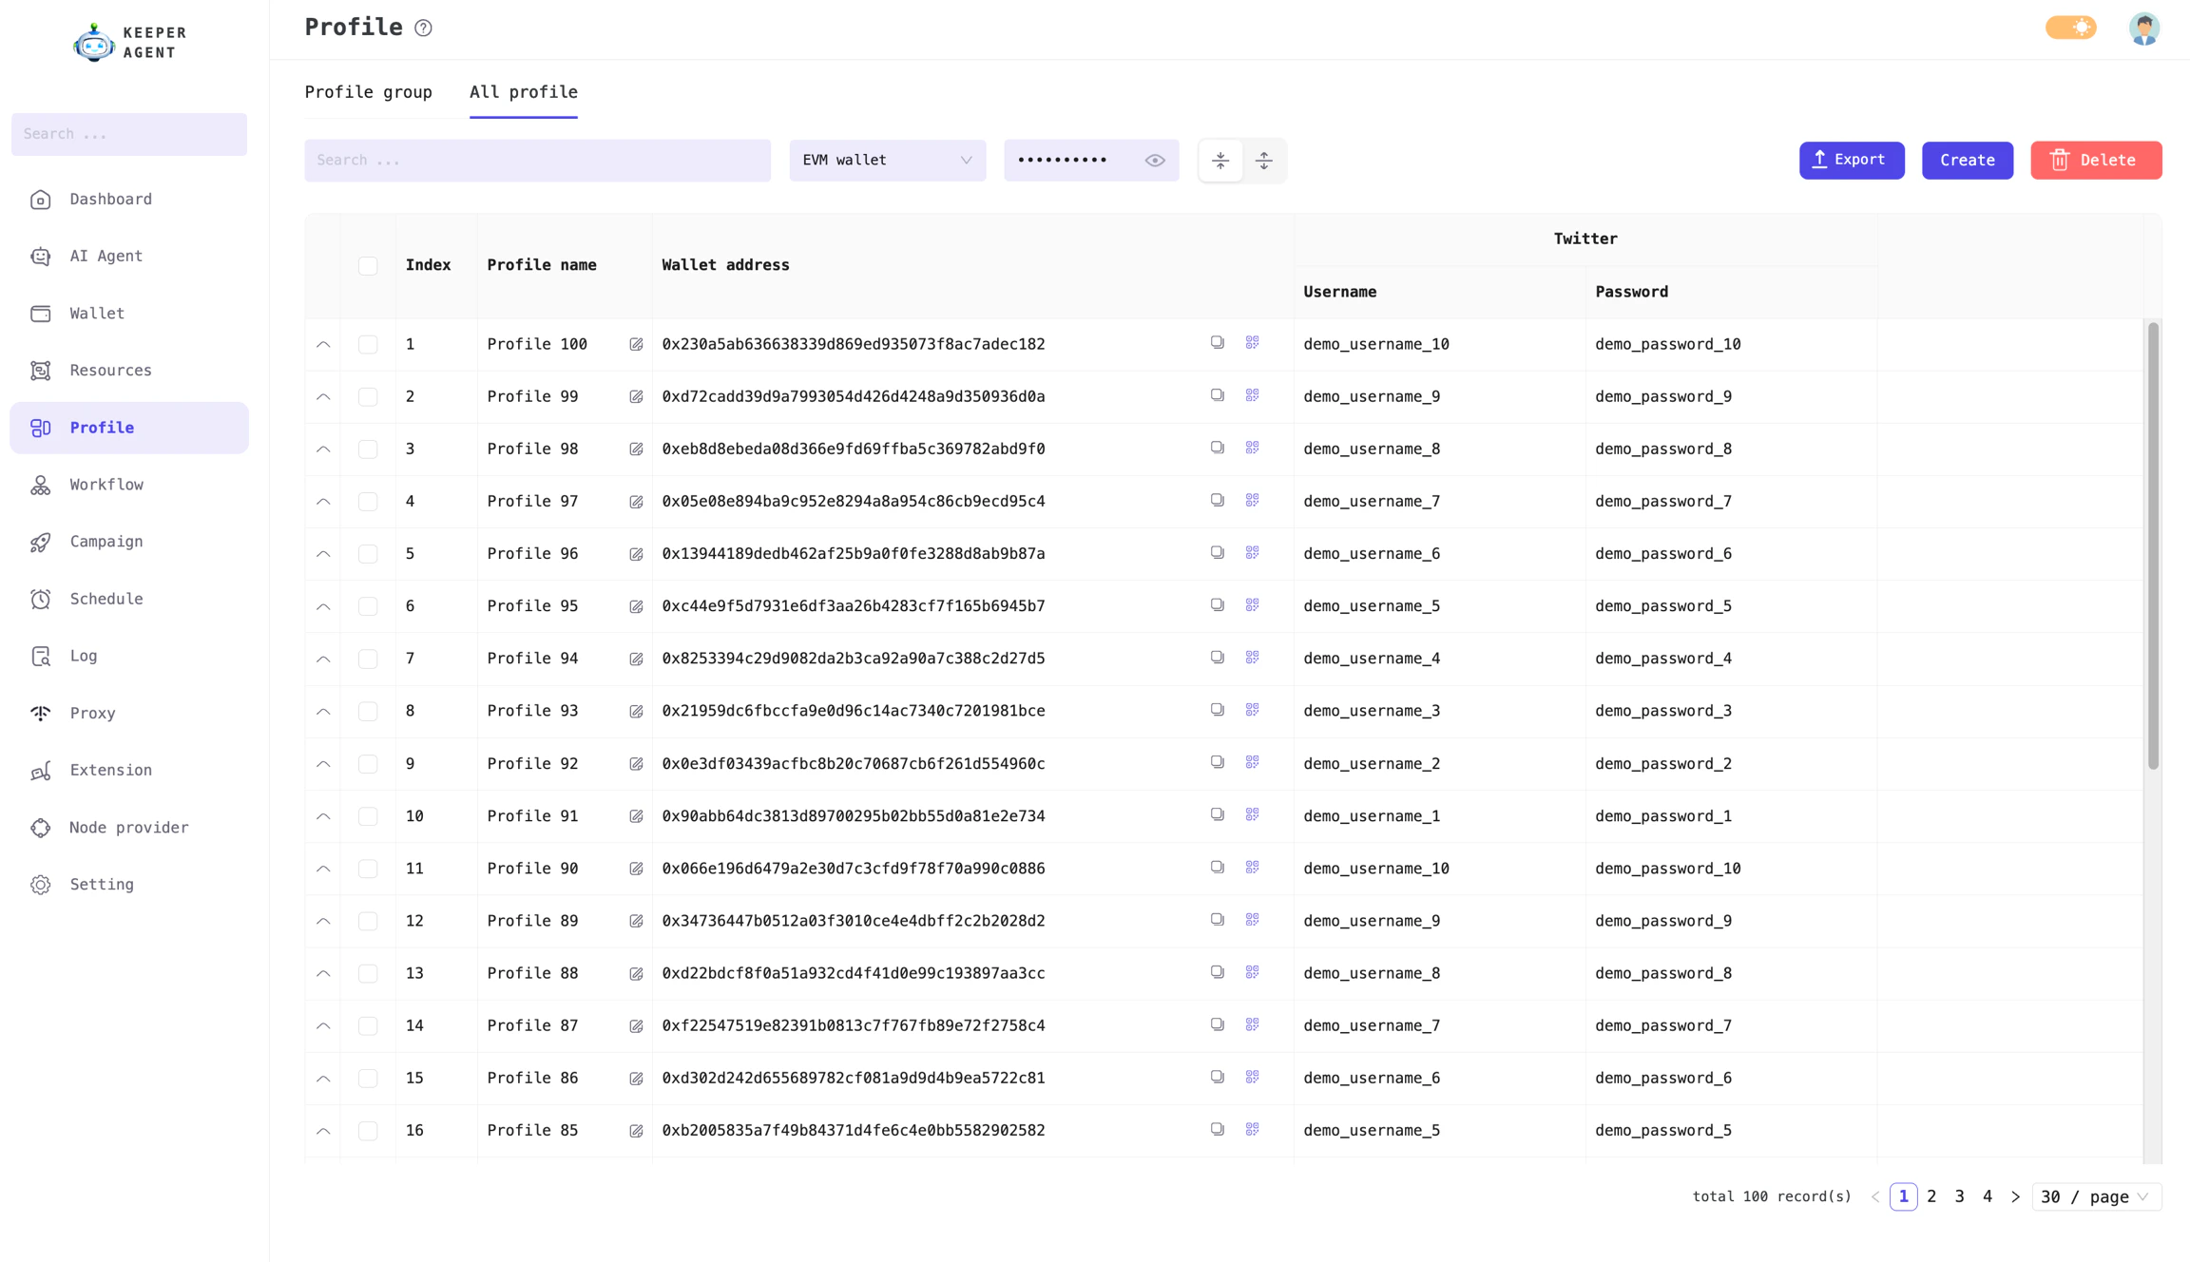Viewport: 2190px width, 1262px height.
Task: Switch to the Profile group tab
Action: pos(369,92)
